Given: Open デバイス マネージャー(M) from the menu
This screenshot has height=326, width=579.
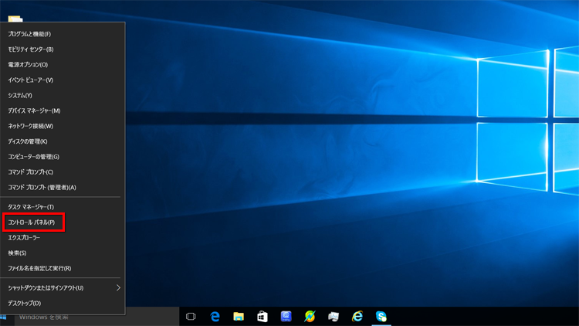Looking at the screenshot, I should [x=34, y=110].
